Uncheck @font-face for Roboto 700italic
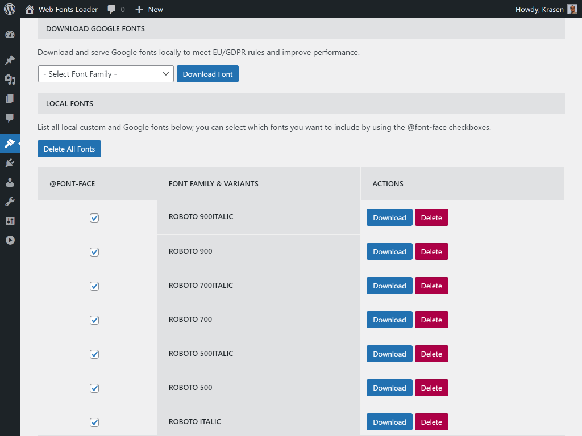Screen dimensions: 582x436 (94, 286)
